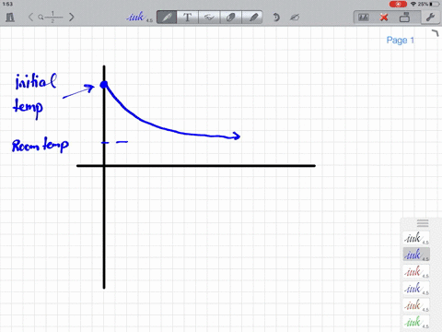
Task: Select the pen writing tool
Action: 167,18
